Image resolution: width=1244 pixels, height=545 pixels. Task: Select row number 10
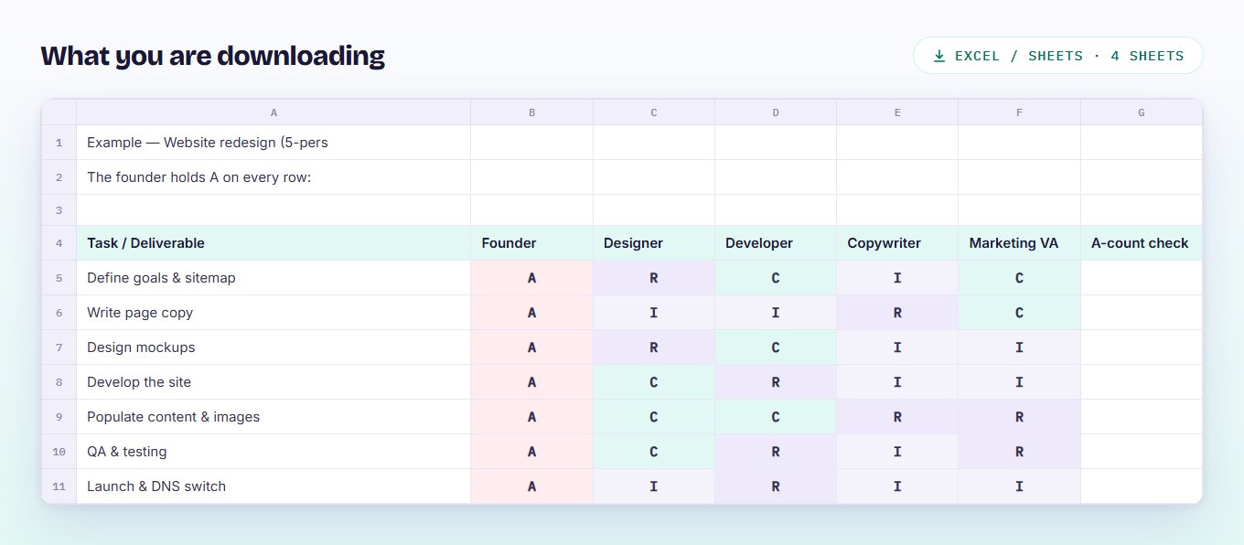click(x=59, y=452)
